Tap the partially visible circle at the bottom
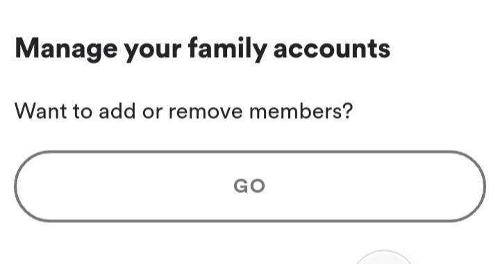Image resolution: width=500 pixels, height=264 pixels. (x=384, y=258)
